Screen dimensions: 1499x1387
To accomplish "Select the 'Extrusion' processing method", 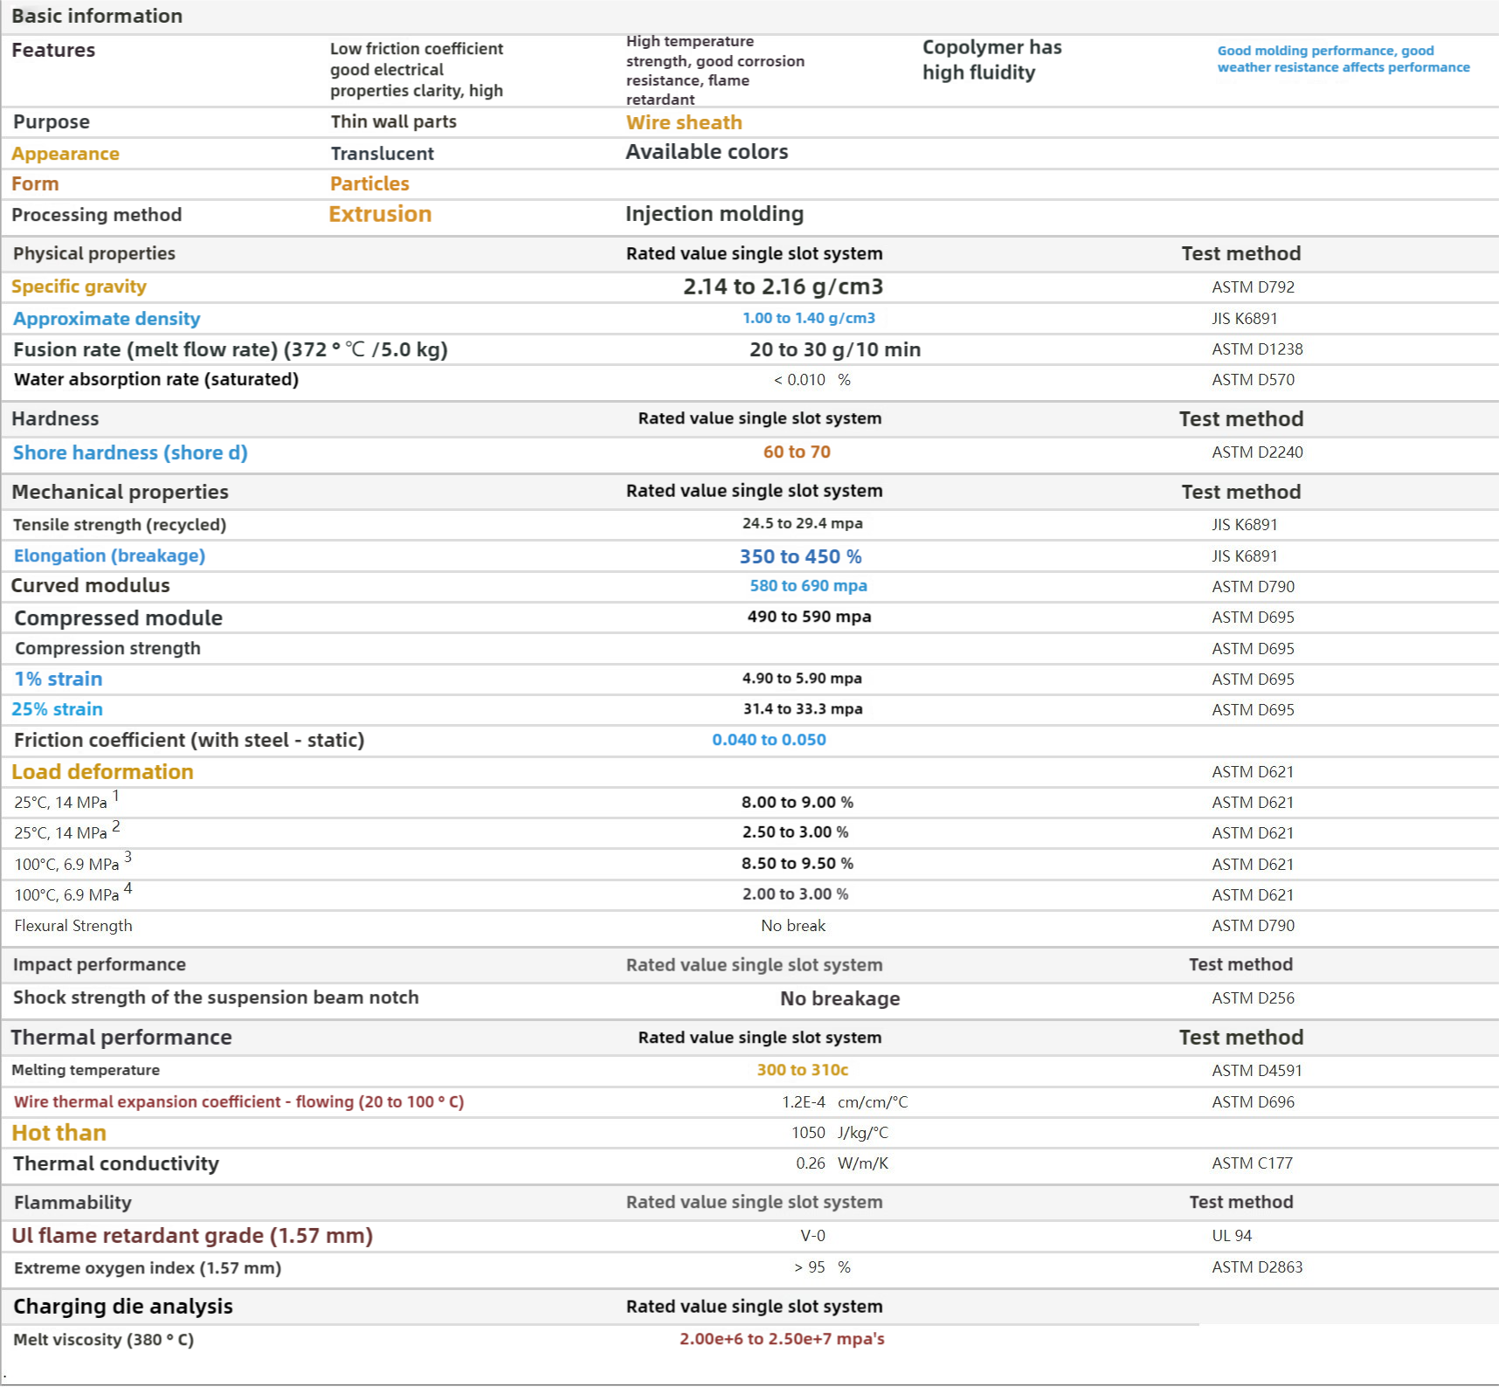I will click(x=380, y=214).
